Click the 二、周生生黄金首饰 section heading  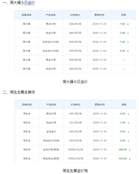(x=19, y=92)
